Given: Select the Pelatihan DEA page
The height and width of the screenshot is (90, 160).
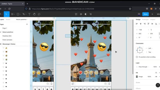Looking at the screenshot, I should pyautogui.click(x=7, y=36).
